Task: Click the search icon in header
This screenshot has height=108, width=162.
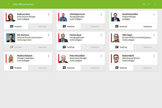Action: (x=144, y=4)
